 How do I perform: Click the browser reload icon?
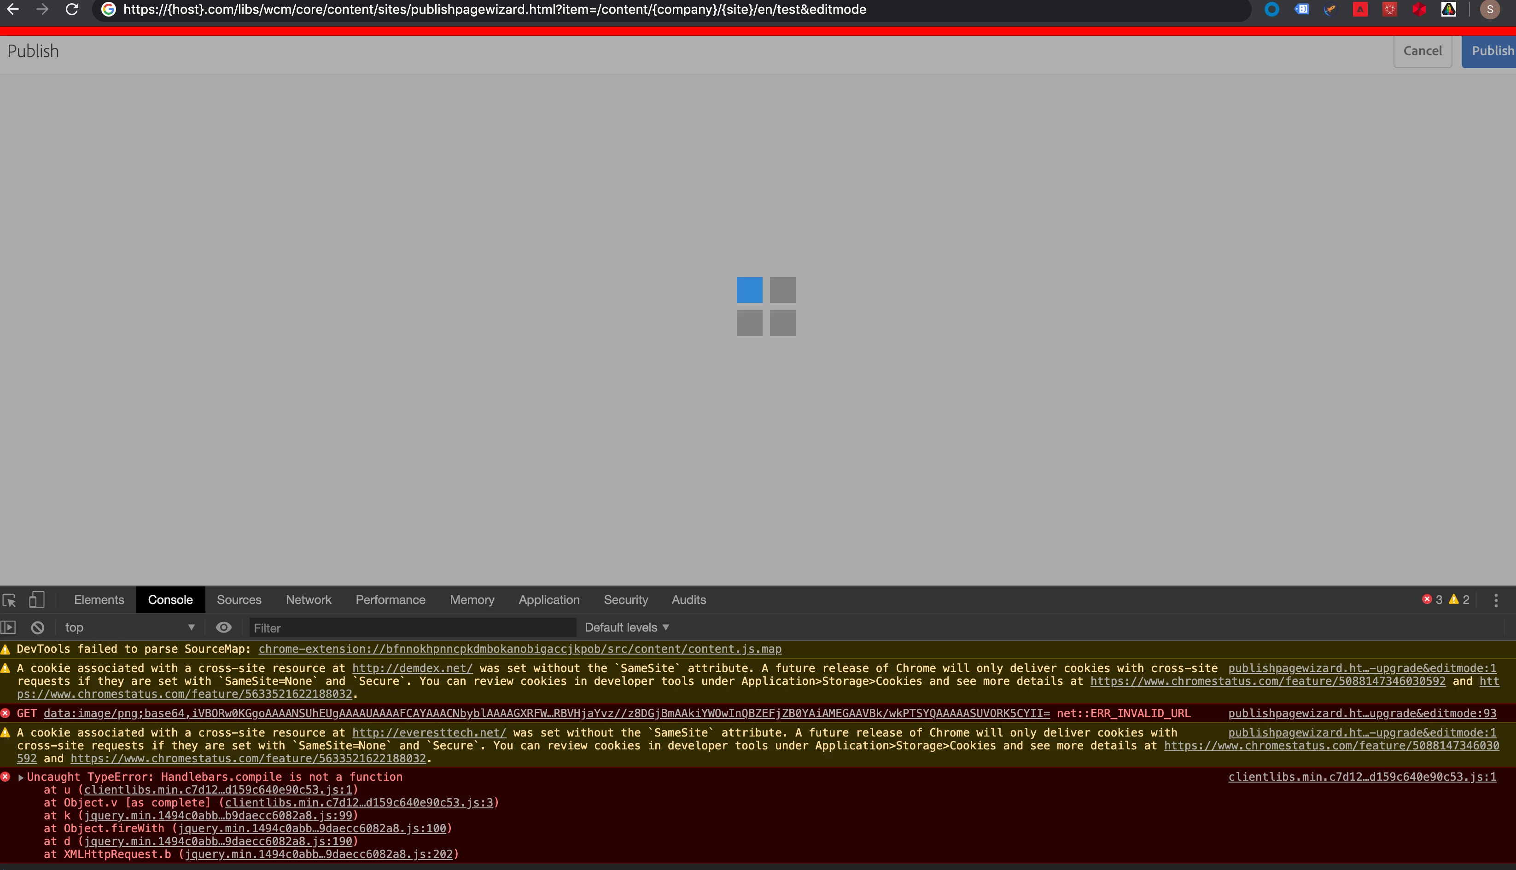[x=72, y=10]
